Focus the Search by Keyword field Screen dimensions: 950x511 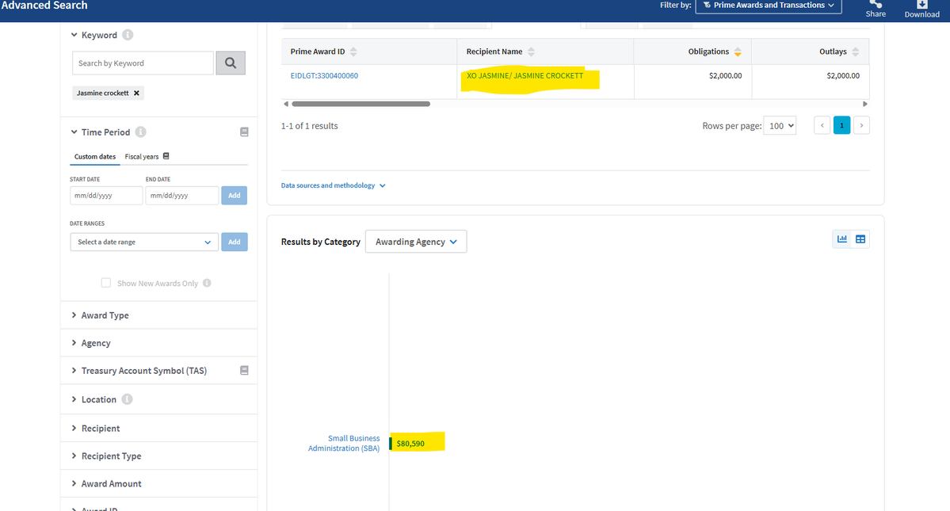[143, 63]
